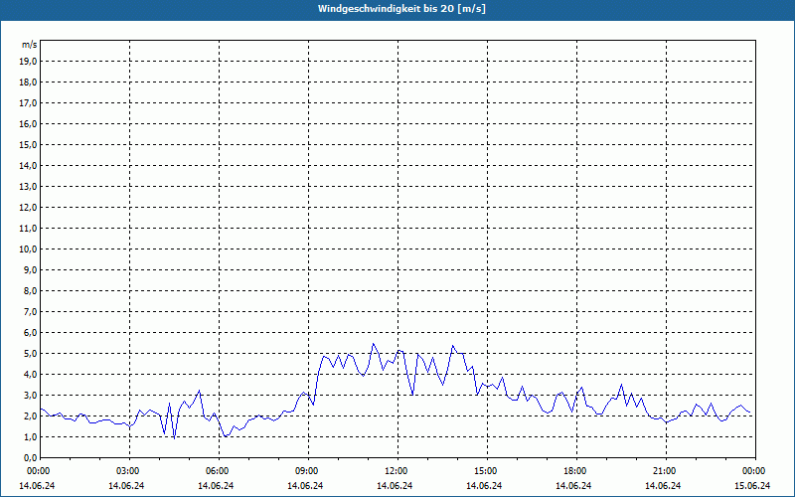Select the 17,0 y-axis value
The height and width of the screenshot is (497, 795).
coord(28,103)
